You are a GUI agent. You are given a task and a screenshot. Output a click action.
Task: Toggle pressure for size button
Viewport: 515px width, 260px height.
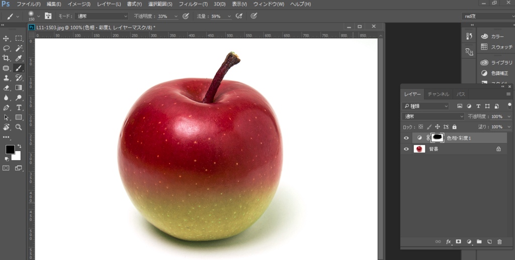pos(253,16)
